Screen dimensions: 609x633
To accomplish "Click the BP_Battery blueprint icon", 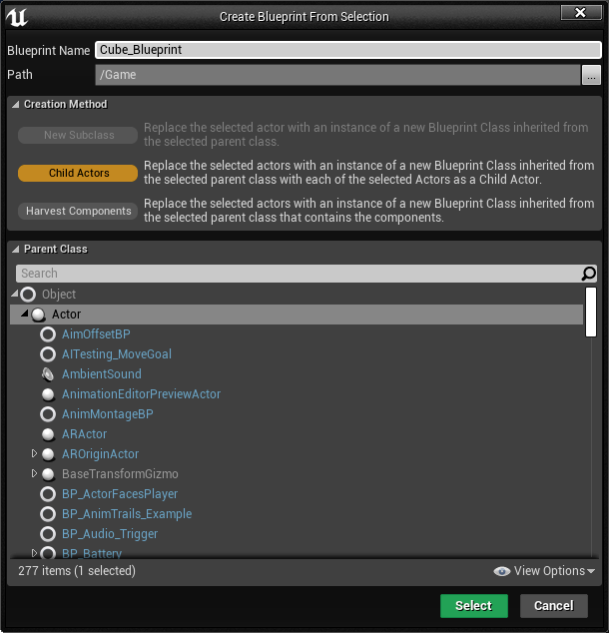I will 48,553.
